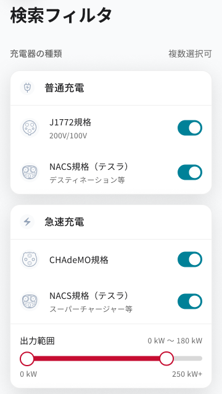
Task: Click the left handle of 出力範囲 slider
Action: click(x=27, y=359)
